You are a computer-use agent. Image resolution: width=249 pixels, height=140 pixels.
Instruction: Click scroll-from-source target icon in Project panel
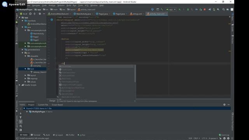30,14
